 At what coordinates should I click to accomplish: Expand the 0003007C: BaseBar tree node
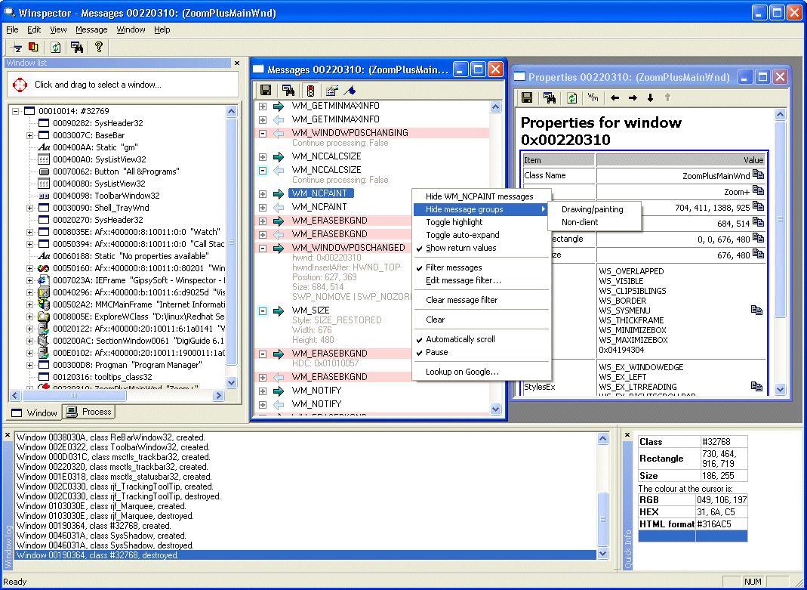coord(30,135)
